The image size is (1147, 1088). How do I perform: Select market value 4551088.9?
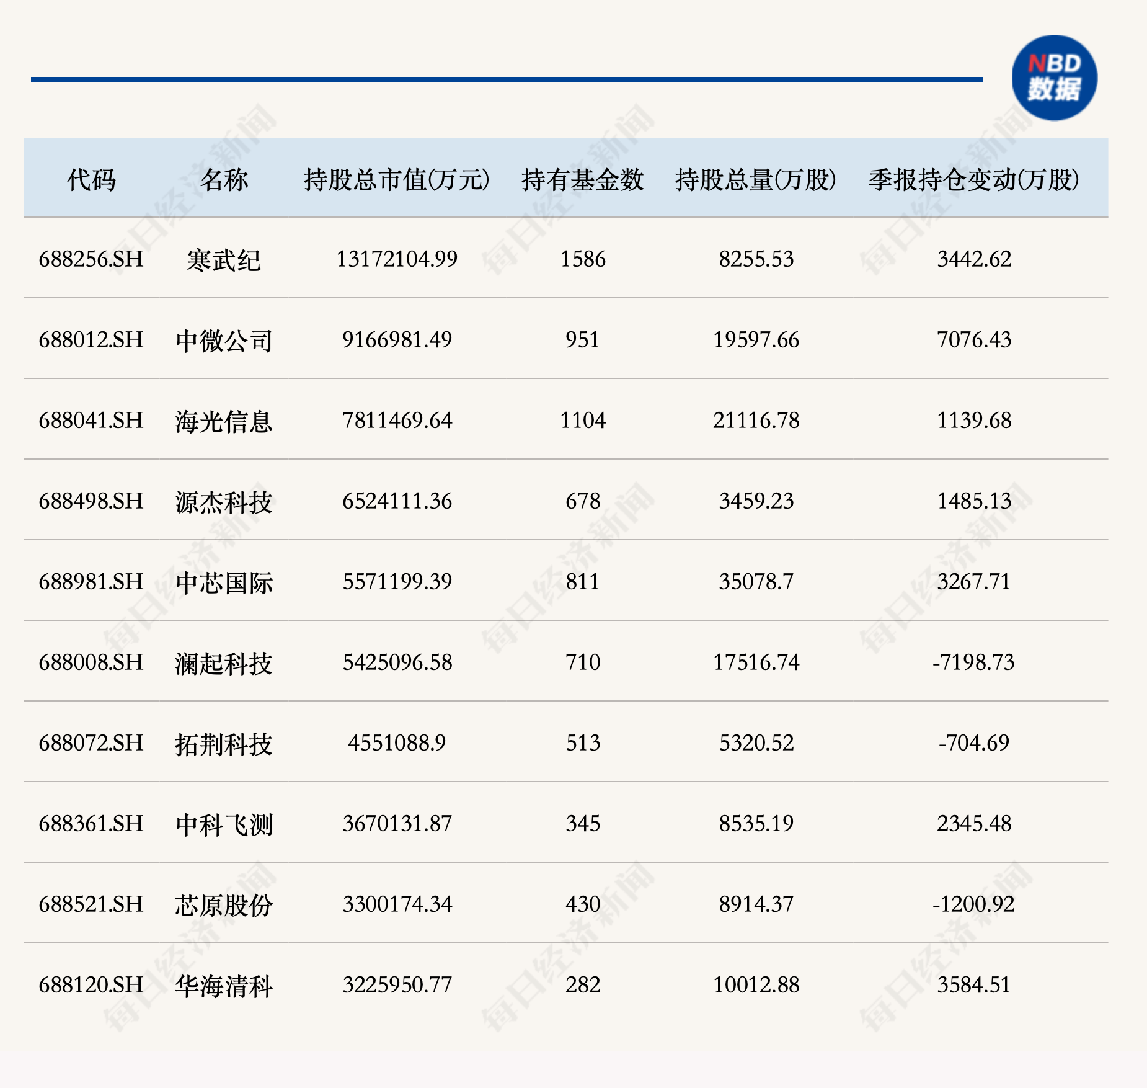pos(397,743)
